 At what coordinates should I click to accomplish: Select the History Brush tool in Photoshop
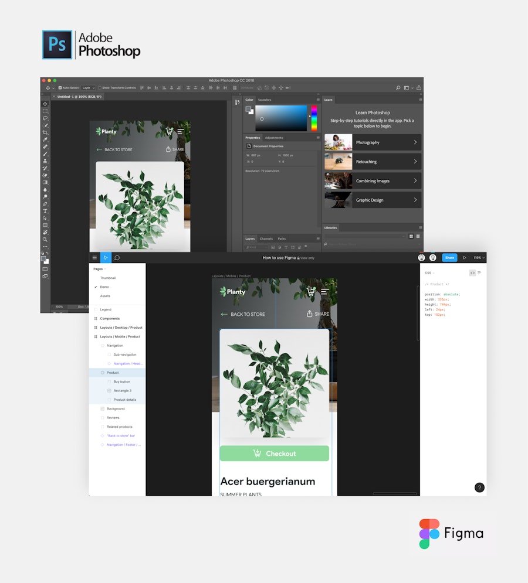tap(45, 168)
